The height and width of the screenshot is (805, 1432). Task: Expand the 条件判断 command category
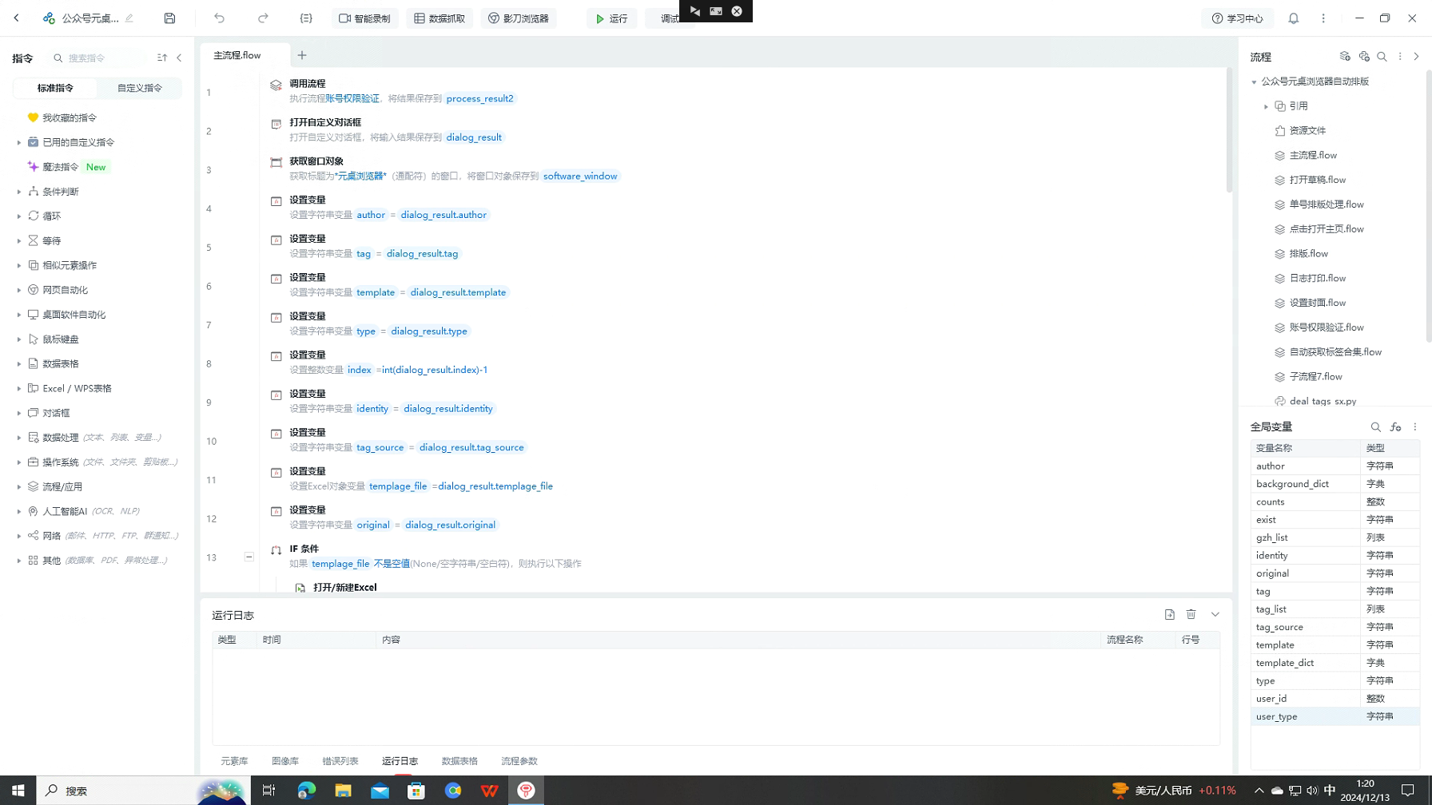(19, 192)
